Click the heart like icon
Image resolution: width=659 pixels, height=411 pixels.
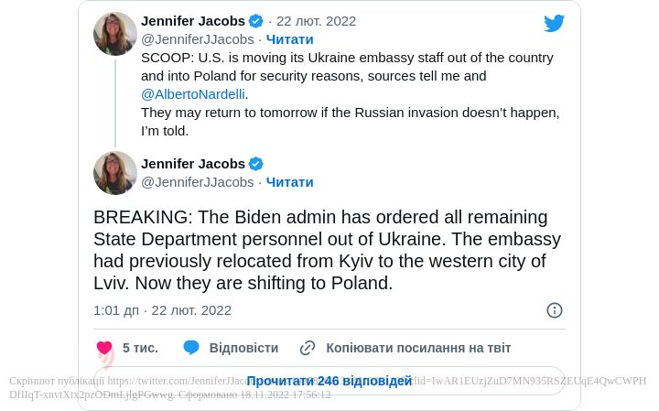[104, 348]
